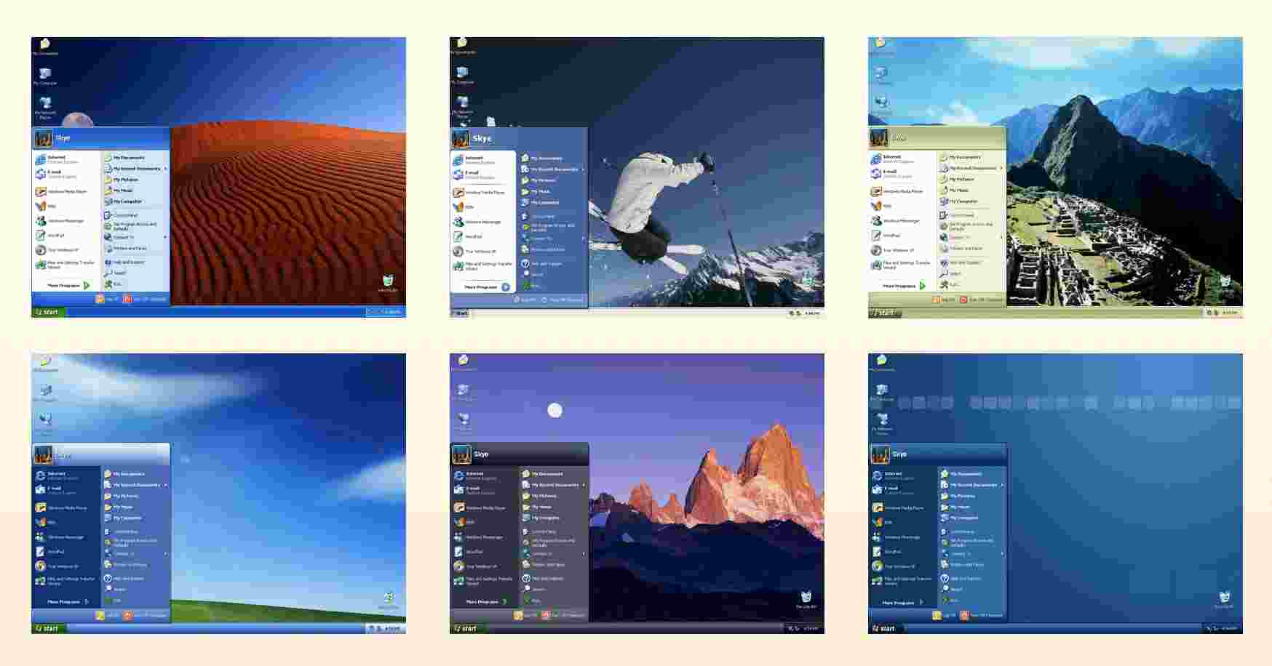1272x666 pixels.
Task: Click the green Start button on the red desert desktop
Action: point(48,312)
